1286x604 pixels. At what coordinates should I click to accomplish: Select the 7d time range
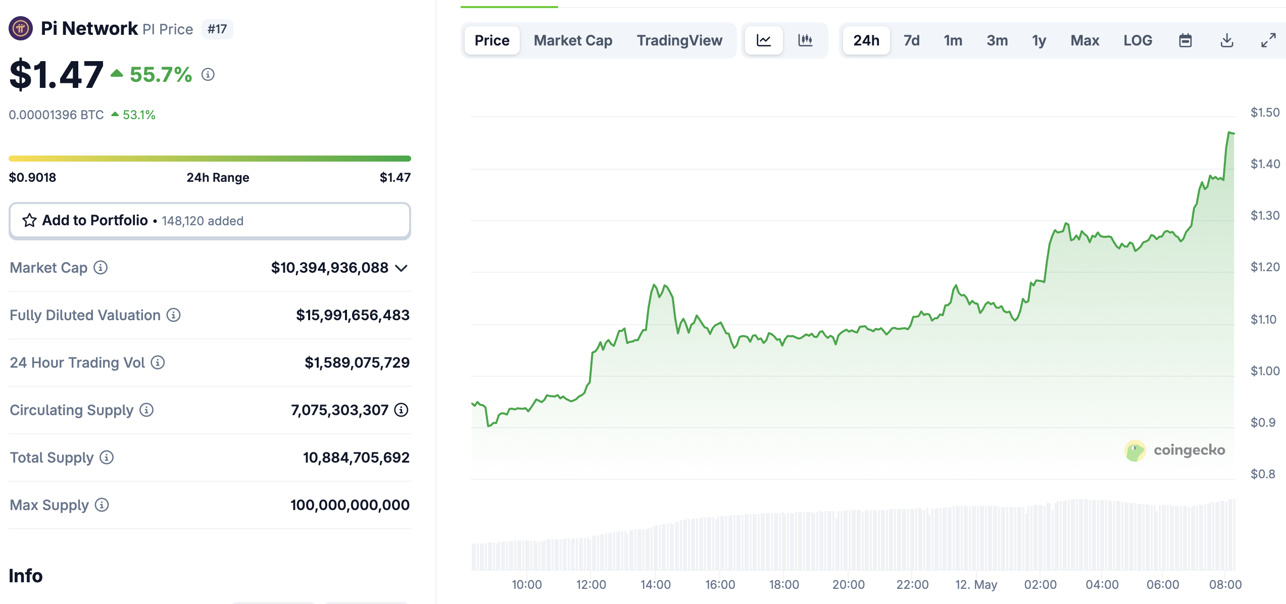[911, 40]
